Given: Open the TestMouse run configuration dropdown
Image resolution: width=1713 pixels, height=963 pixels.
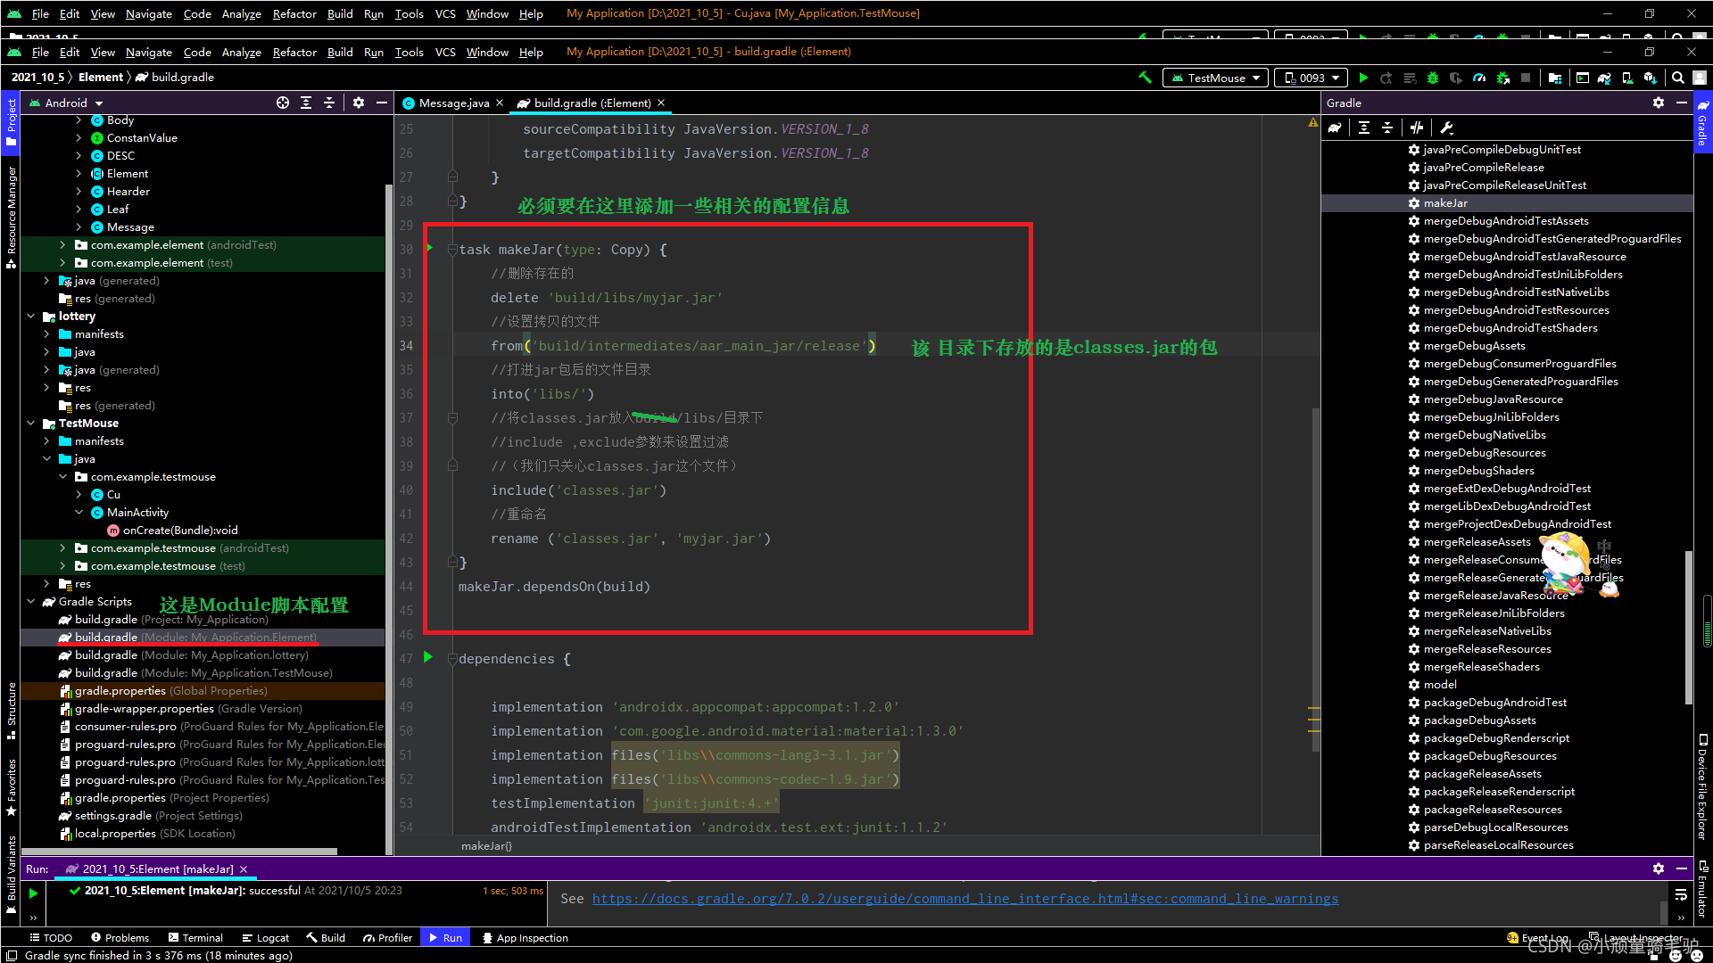Looking at the screenshot, I should tap(1215, 78).
